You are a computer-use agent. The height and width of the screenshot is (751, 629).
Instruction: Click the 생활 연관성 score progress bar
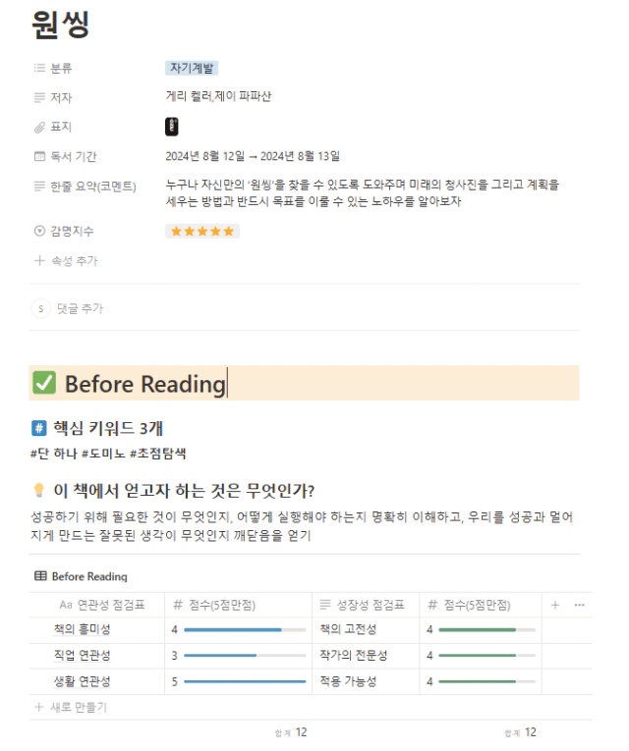tap(245, 681)
